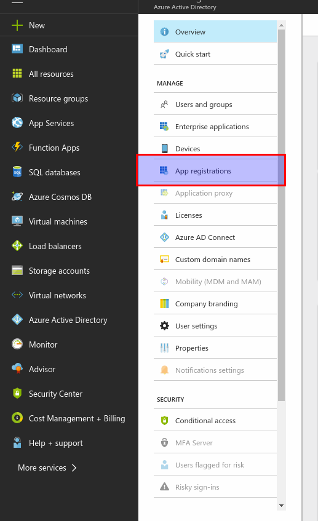Click the Company branding icon
This screenshot has height=521, width=318.
click(x=164, y=303)
